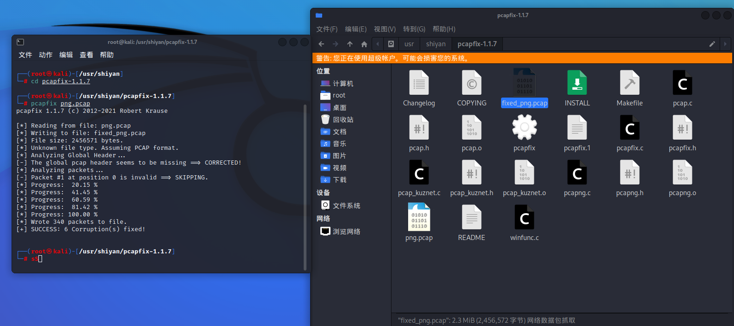Select the winfunc.c source file
734x326 pixels.
(x=524, y=218)
